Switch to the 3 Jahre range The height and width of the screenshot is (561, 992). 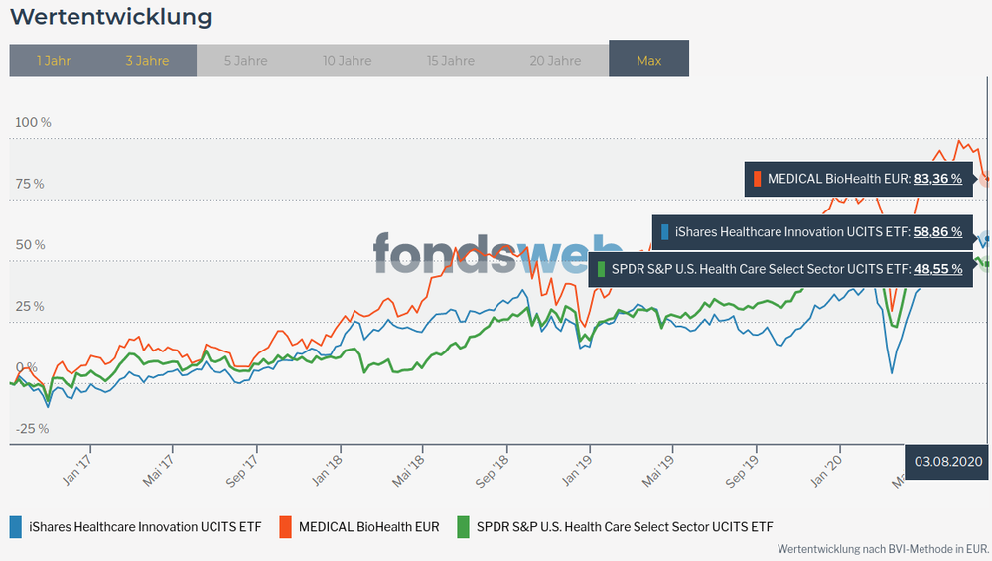click(147, 61)
